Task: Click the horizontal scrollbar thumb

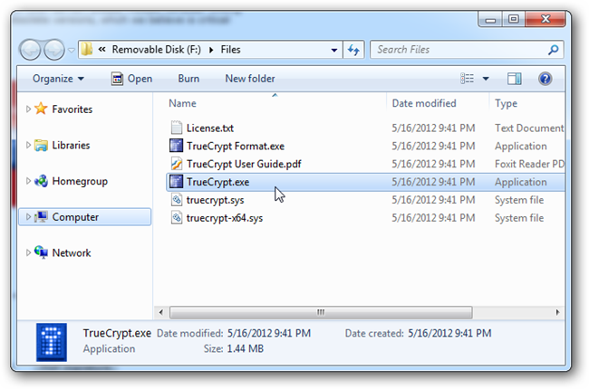Action: tap(321, 312)
